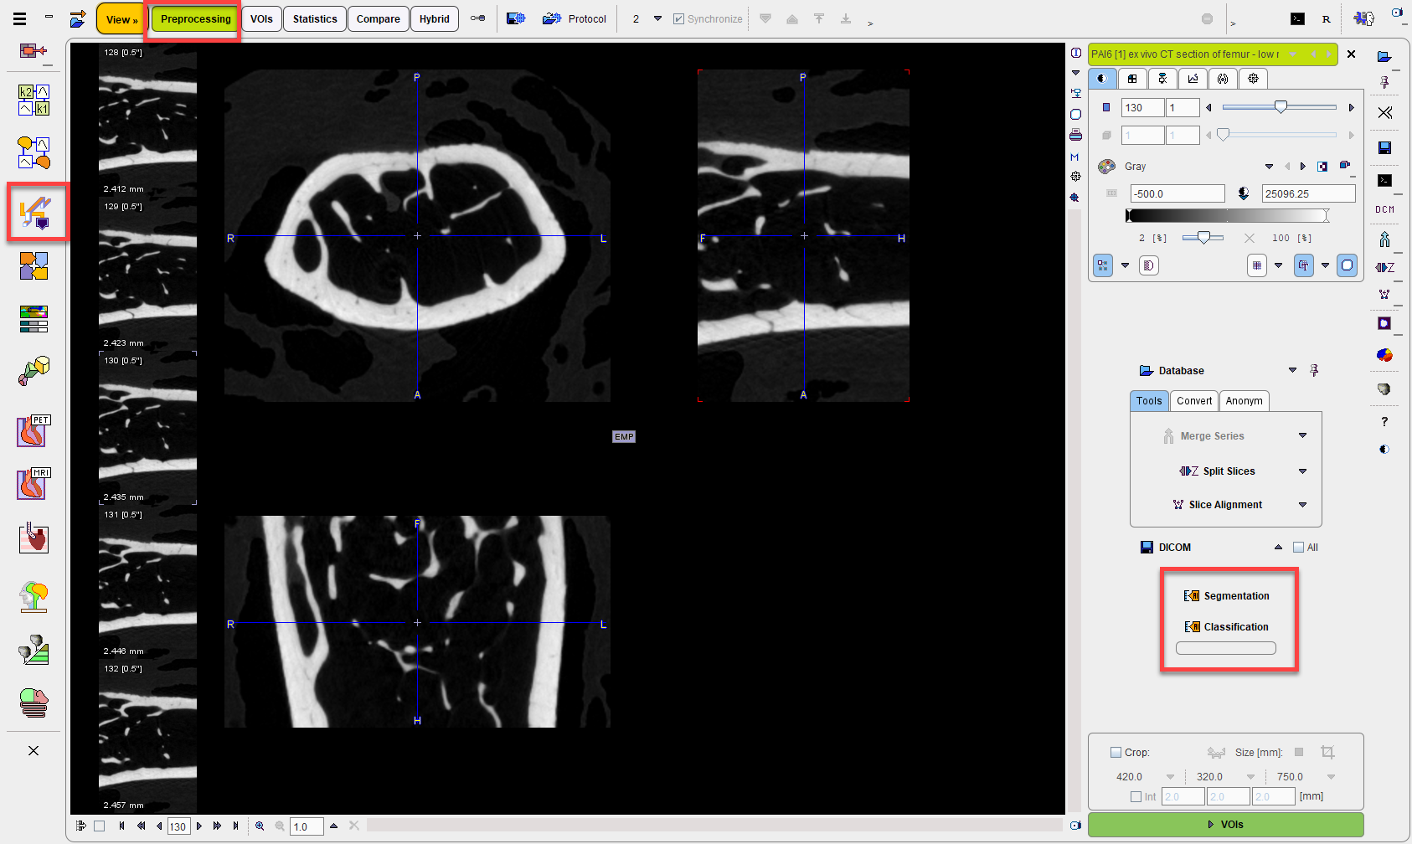Open the image fusion puzzle-piece tool
Image resolution: width=1412 pixels, height=844 pixels.
pyautogui.click(x=33, y=265)
